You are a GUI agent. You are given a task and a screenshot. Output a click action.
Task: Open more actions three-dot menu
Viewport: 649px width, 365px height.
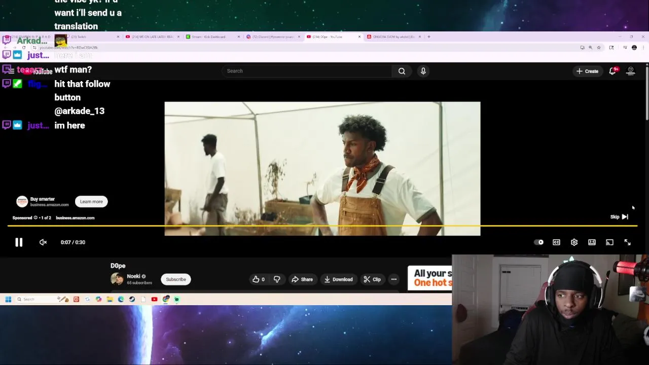click(393, 279)
